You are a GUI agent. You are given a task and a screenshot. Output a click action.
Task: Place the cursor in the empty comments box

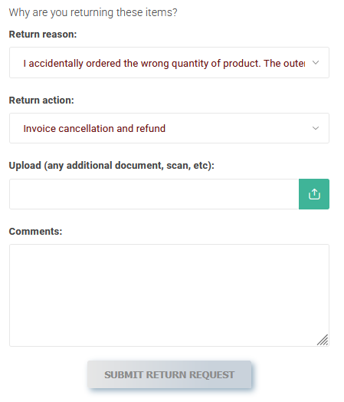[x=169, y=295]
